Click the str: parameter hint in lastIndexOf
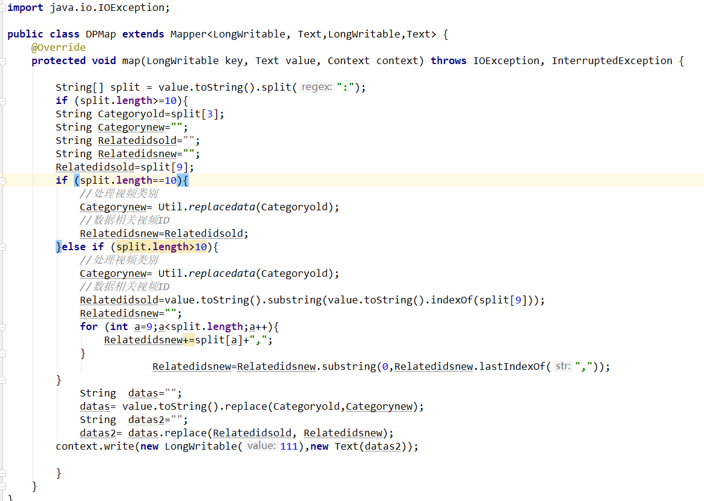The height and width of the screenshot is (501, 704). 563,366
